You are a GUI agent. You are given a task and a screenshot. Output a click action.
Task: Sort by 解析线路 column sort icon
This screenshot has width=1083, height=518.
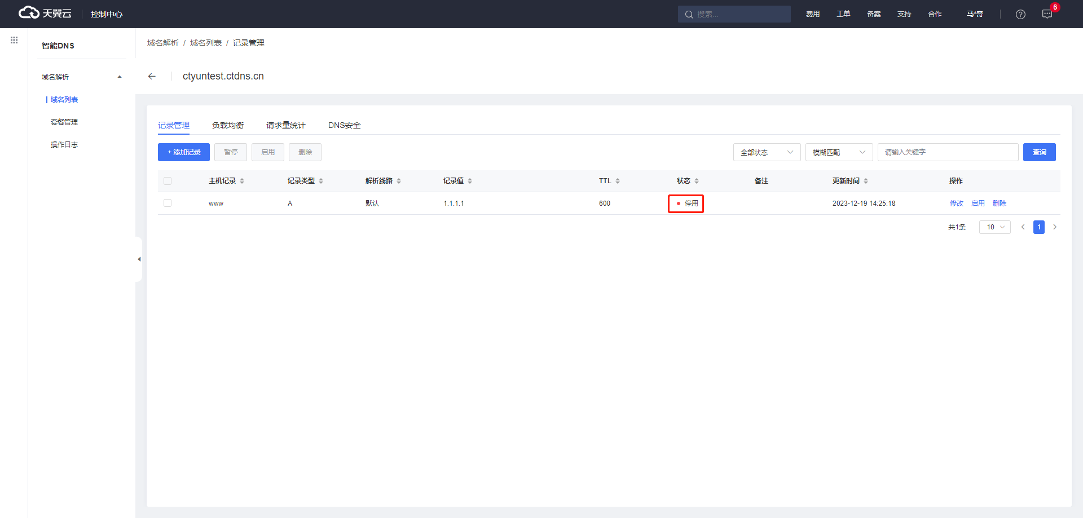click(x=399, y=181)
